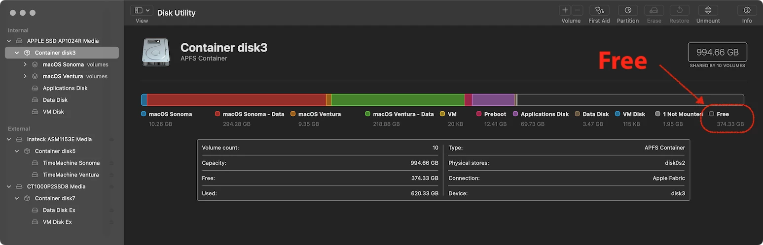This screenshot has height=245, width=763.
Task: Click the Inateck ASM1153E Media drive icon
Action: 19,139
